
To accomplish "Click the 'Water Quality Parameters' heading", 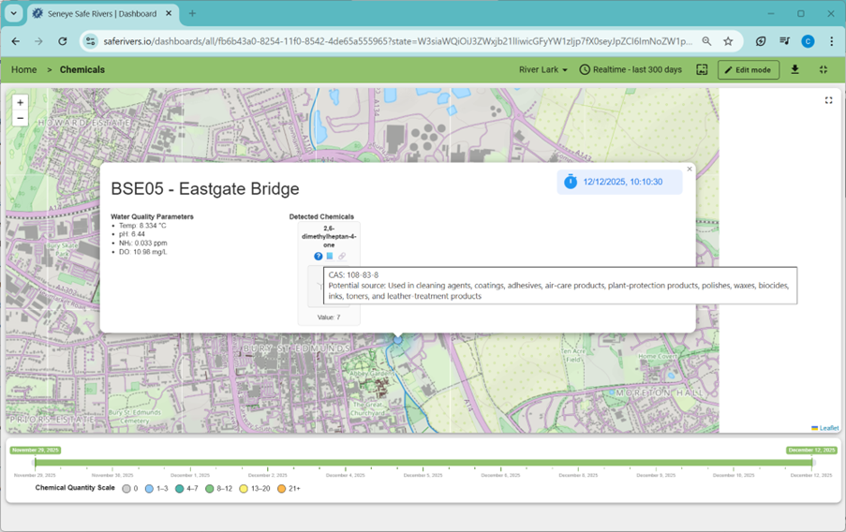I will (x=152, y=216).
